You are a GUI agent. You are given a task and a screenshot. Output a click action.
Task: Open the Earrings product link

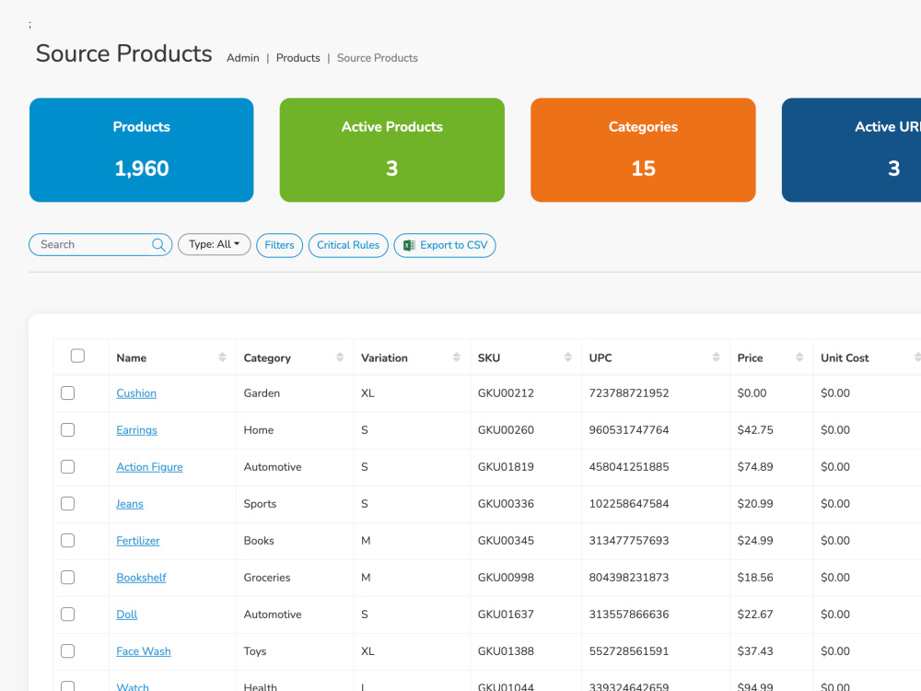(137, 430)
